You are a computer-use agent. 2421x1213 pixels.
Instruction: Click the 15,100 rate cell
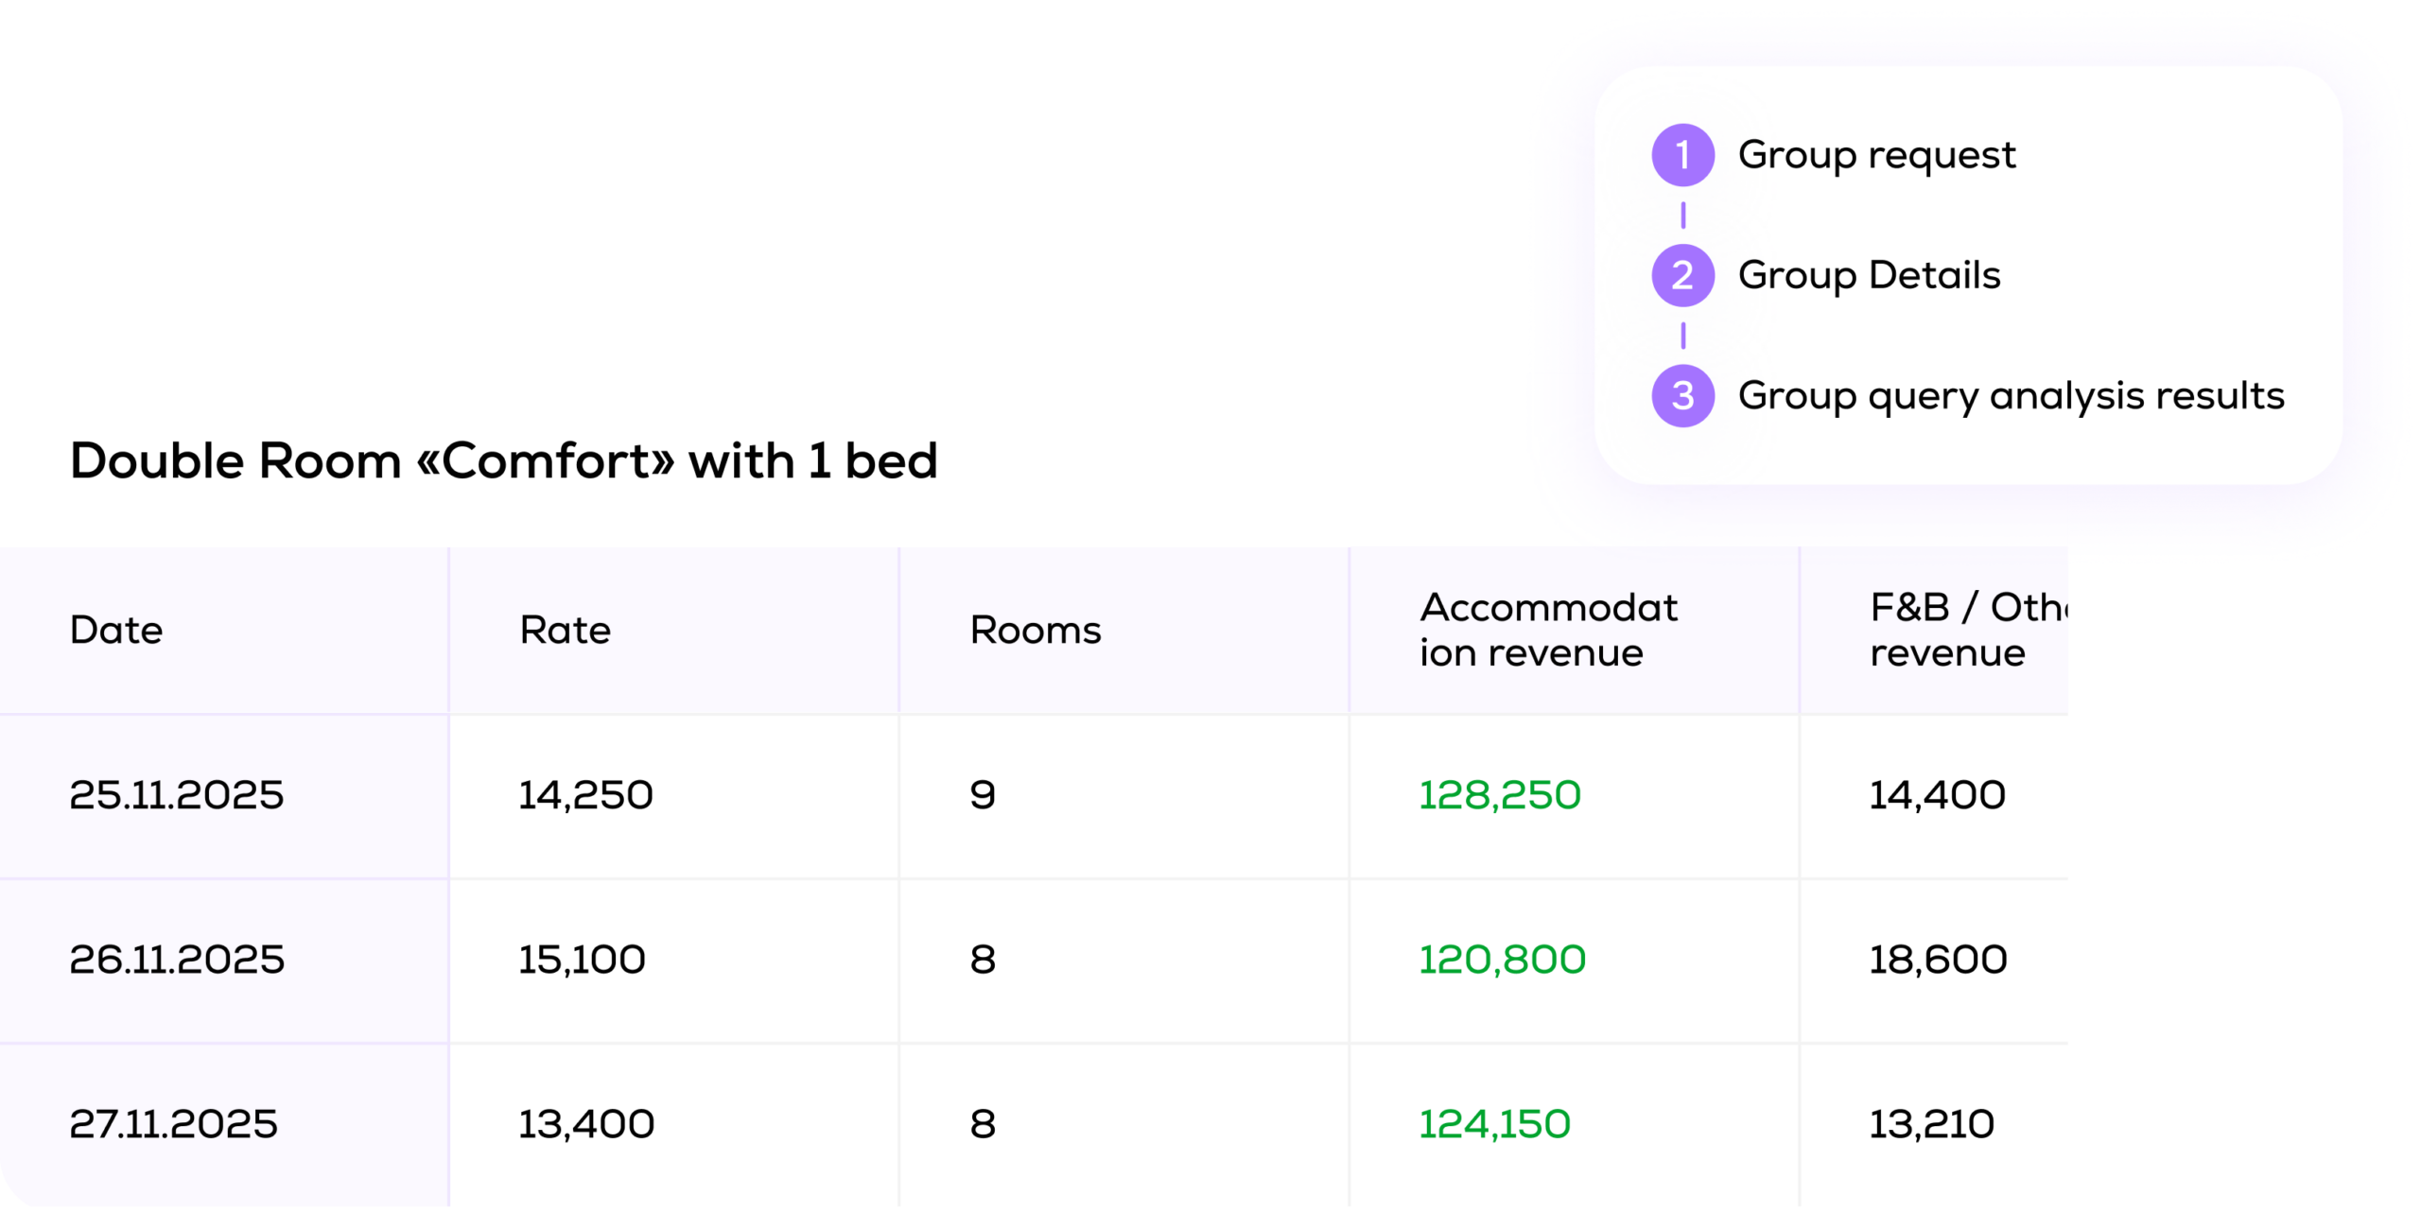pos(583,960)
